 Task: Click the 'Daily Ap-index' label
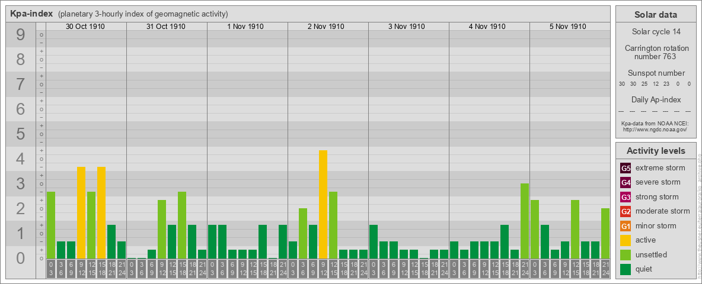tap(656, 99)
